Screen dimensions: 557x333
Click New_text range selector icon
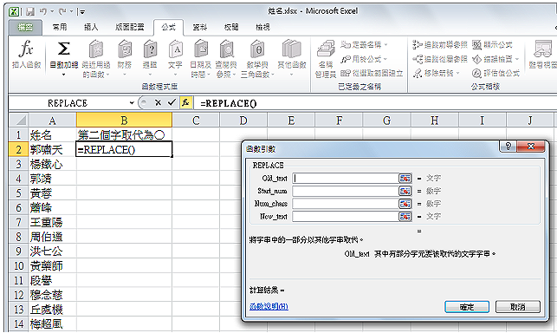point(405,216)
